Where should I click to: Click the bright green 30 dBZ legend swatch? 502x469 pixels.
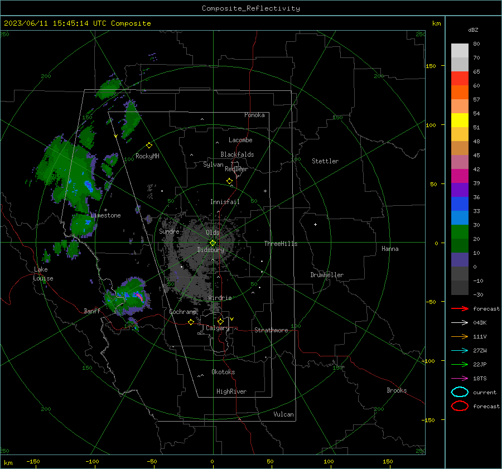pos(460,231)
